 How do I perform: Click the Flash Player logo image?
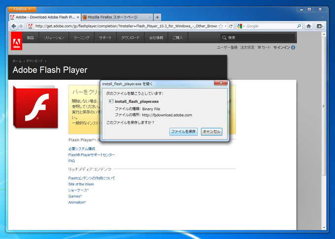[x=35, y=107]
